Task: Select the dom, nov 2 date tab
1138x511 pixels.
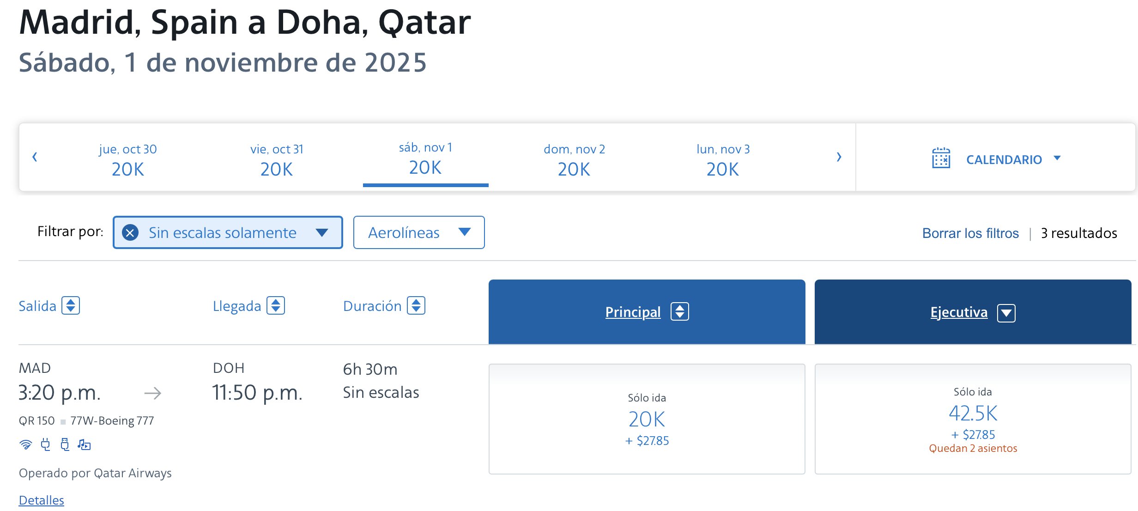Action: pyautogui.click(x=574, y=159)
